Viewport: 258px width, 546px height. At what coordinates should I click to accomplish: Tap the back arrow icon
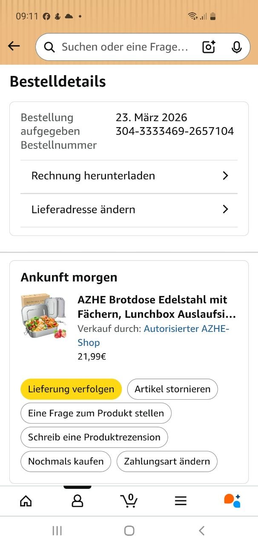click(14, 46)
